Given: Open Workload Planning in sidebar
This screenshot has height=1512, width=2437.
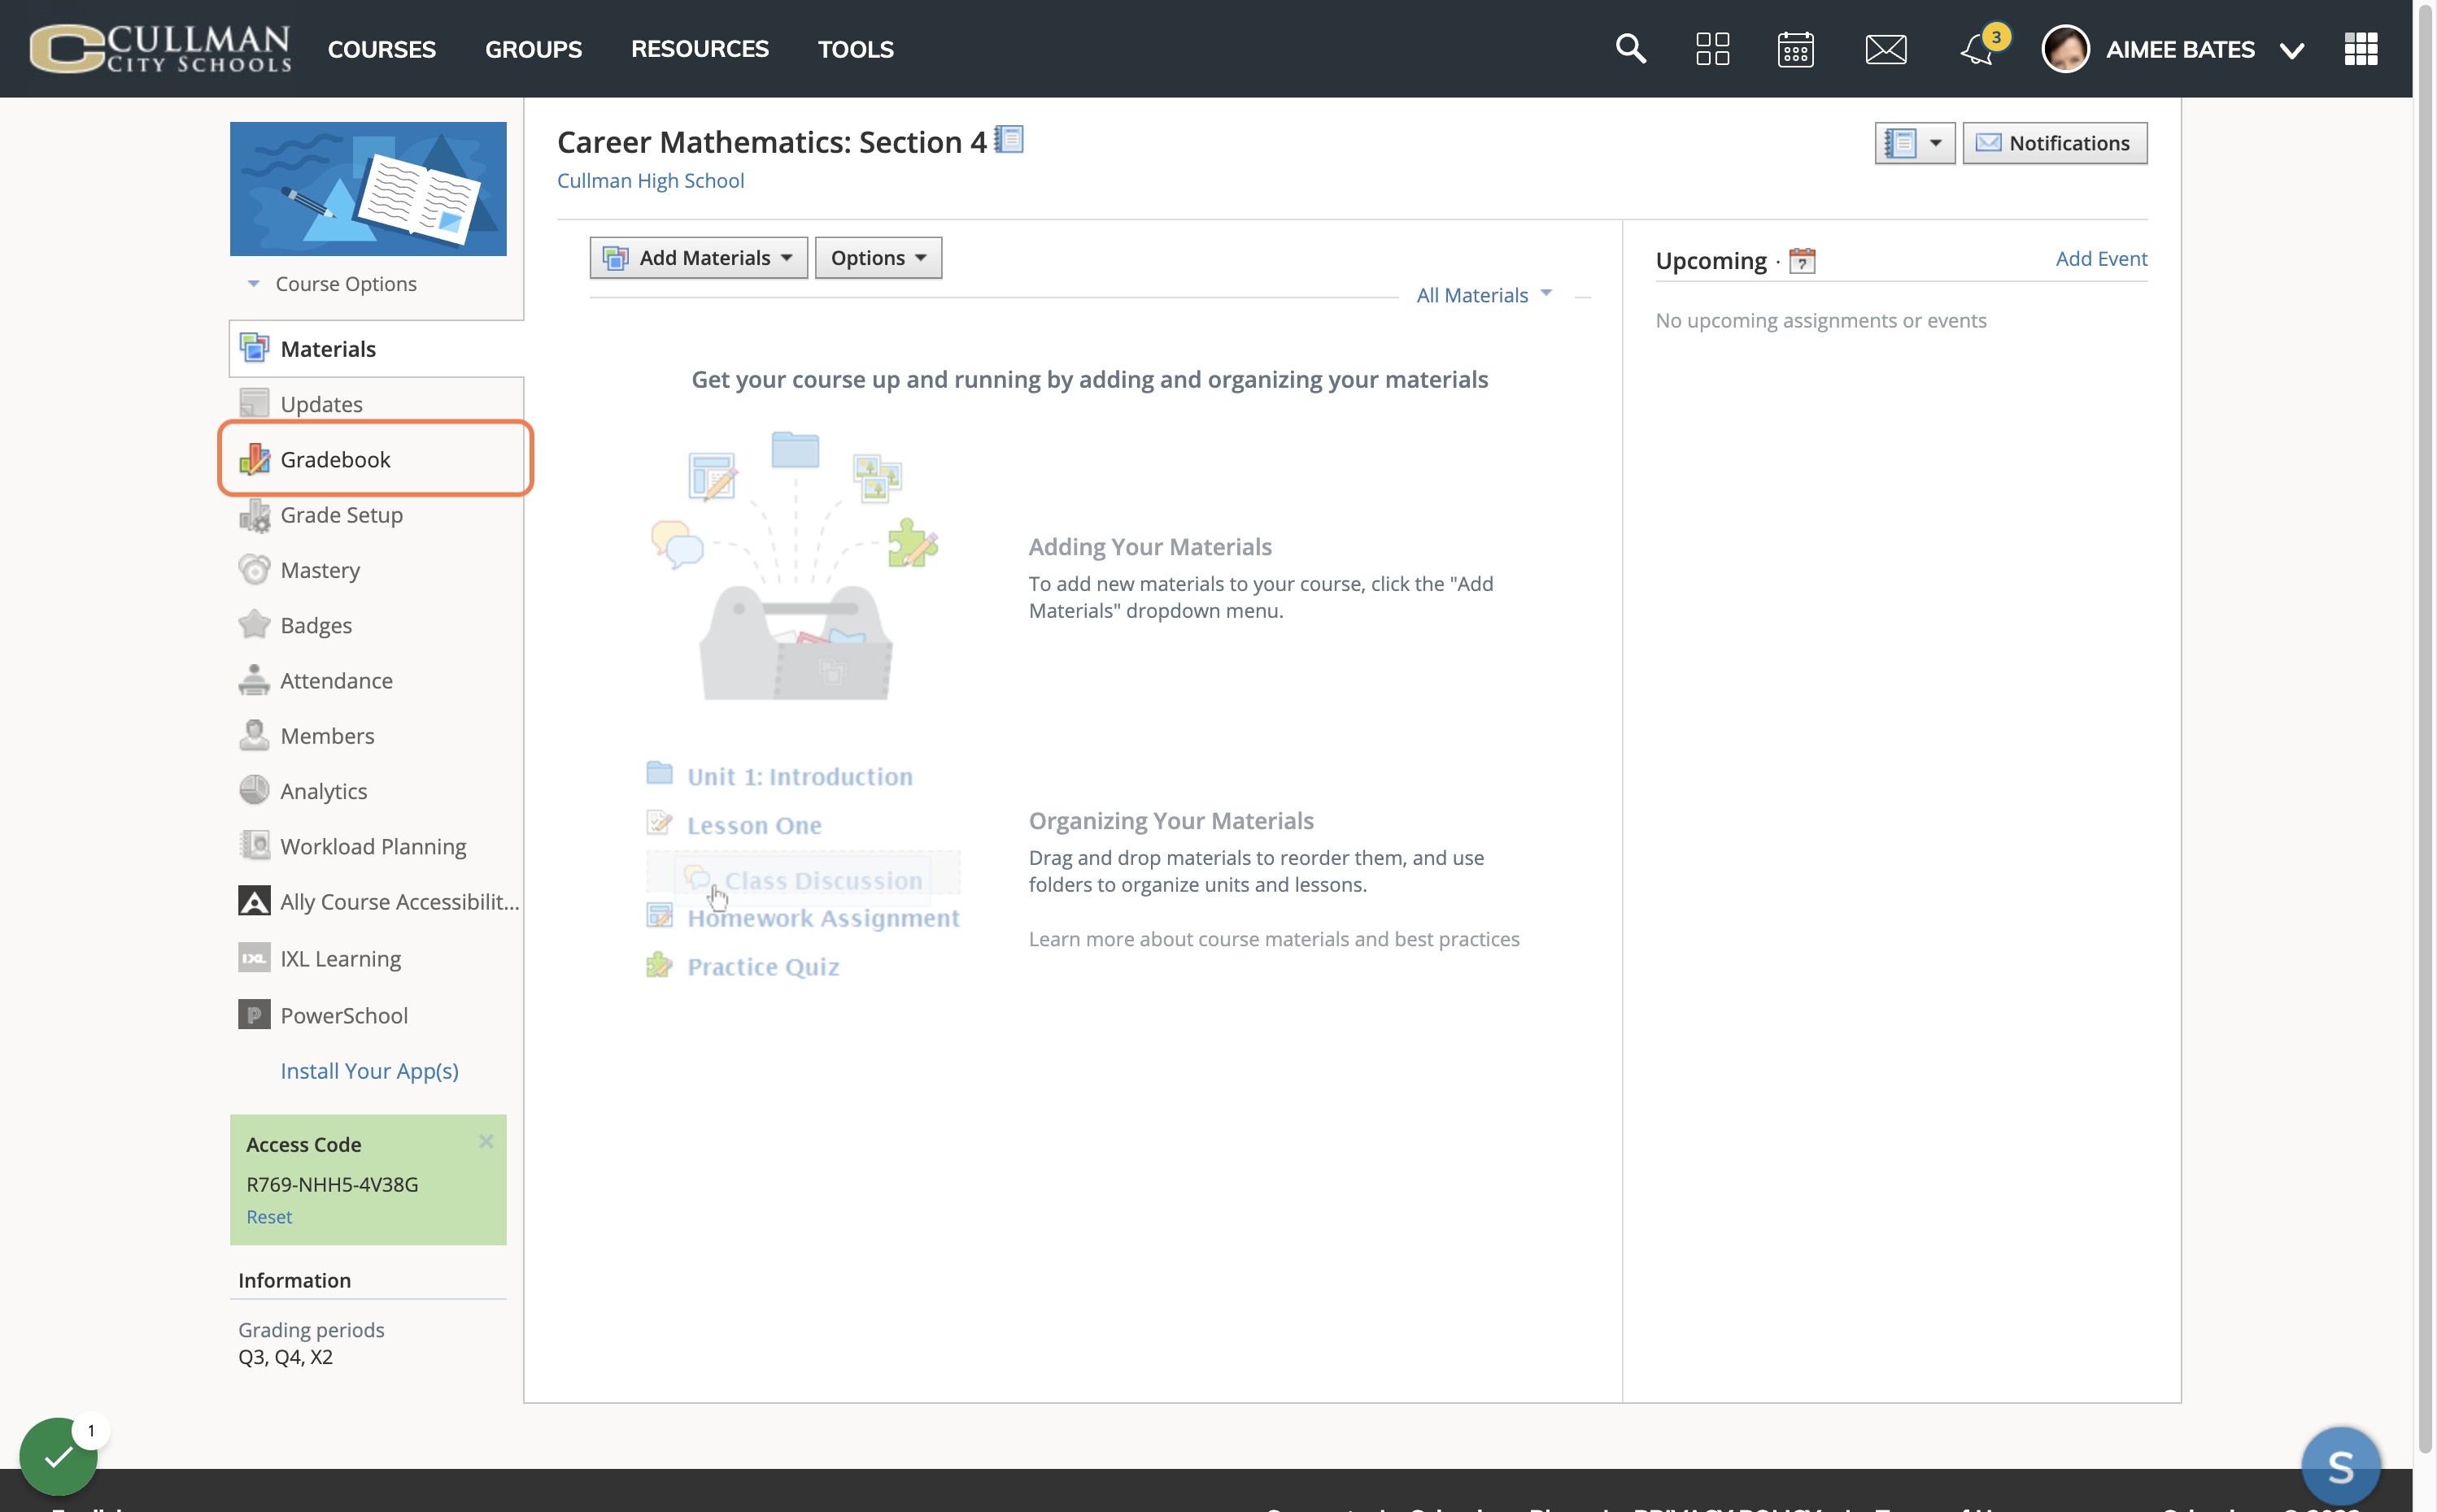Looking at the screenshot, I should 373,846.
